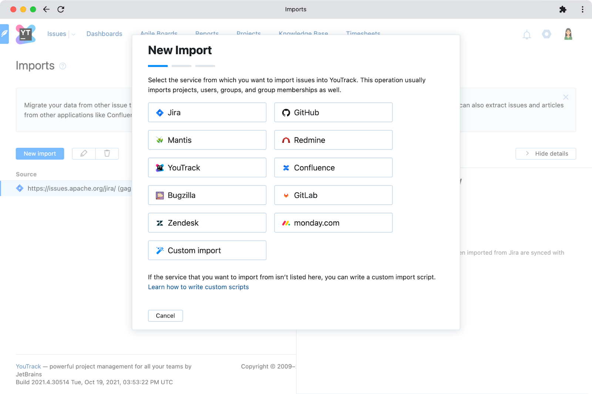The height and width of the screenshot is (394, 592).
Task: Edit the selected import with pencil icon
Action: (x=84, y=154)
